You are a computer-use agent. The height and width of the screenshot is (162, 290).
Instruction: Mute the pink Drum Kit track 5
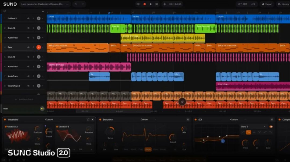click(28, 57)
